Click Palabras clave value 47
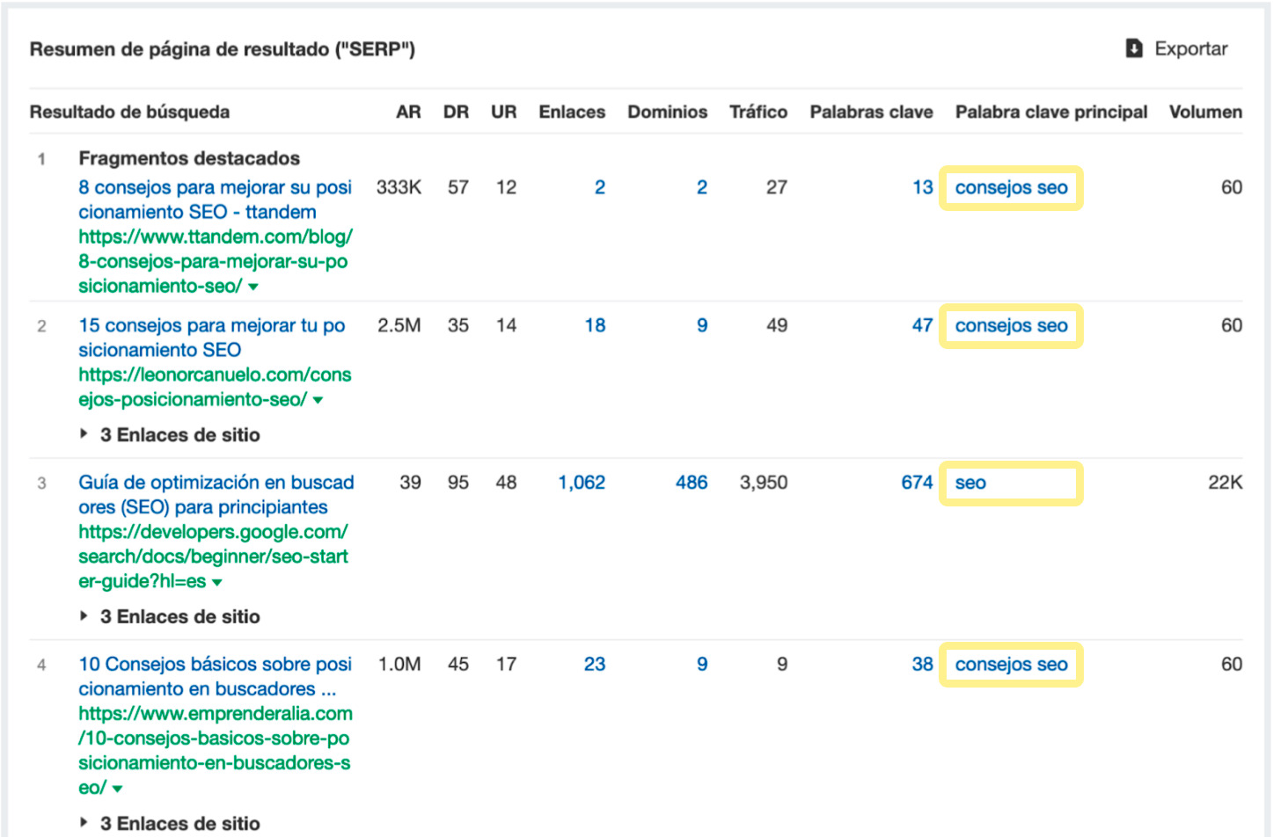Image resolution: width=1273 pixels, height=837 pixels. [x=922, y=325]
